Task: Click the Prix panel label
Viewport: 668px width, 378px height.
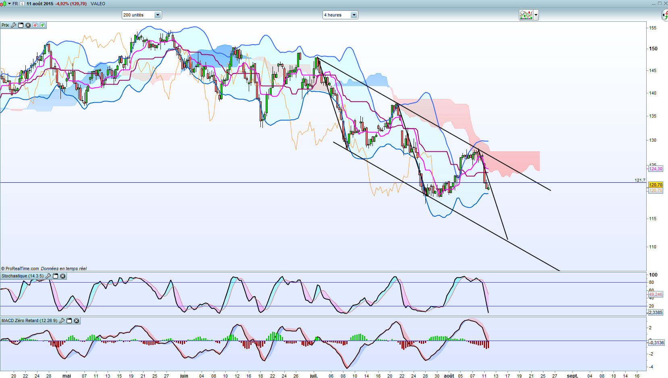Action: pos(5,25)
